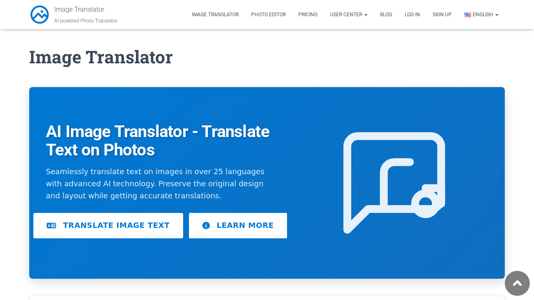Open the LOG IN link

[x=412, y=14]
